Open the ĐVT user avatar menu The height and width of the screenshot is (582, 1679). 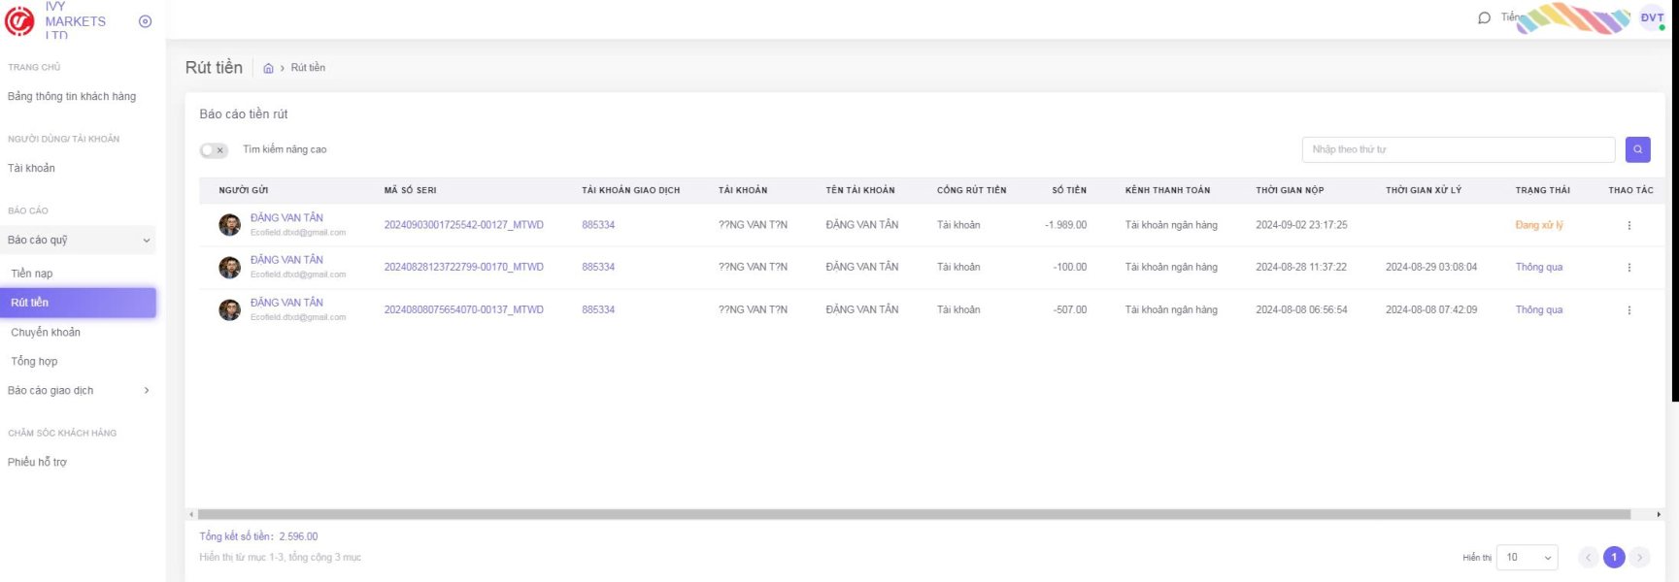click(1652, 17)
